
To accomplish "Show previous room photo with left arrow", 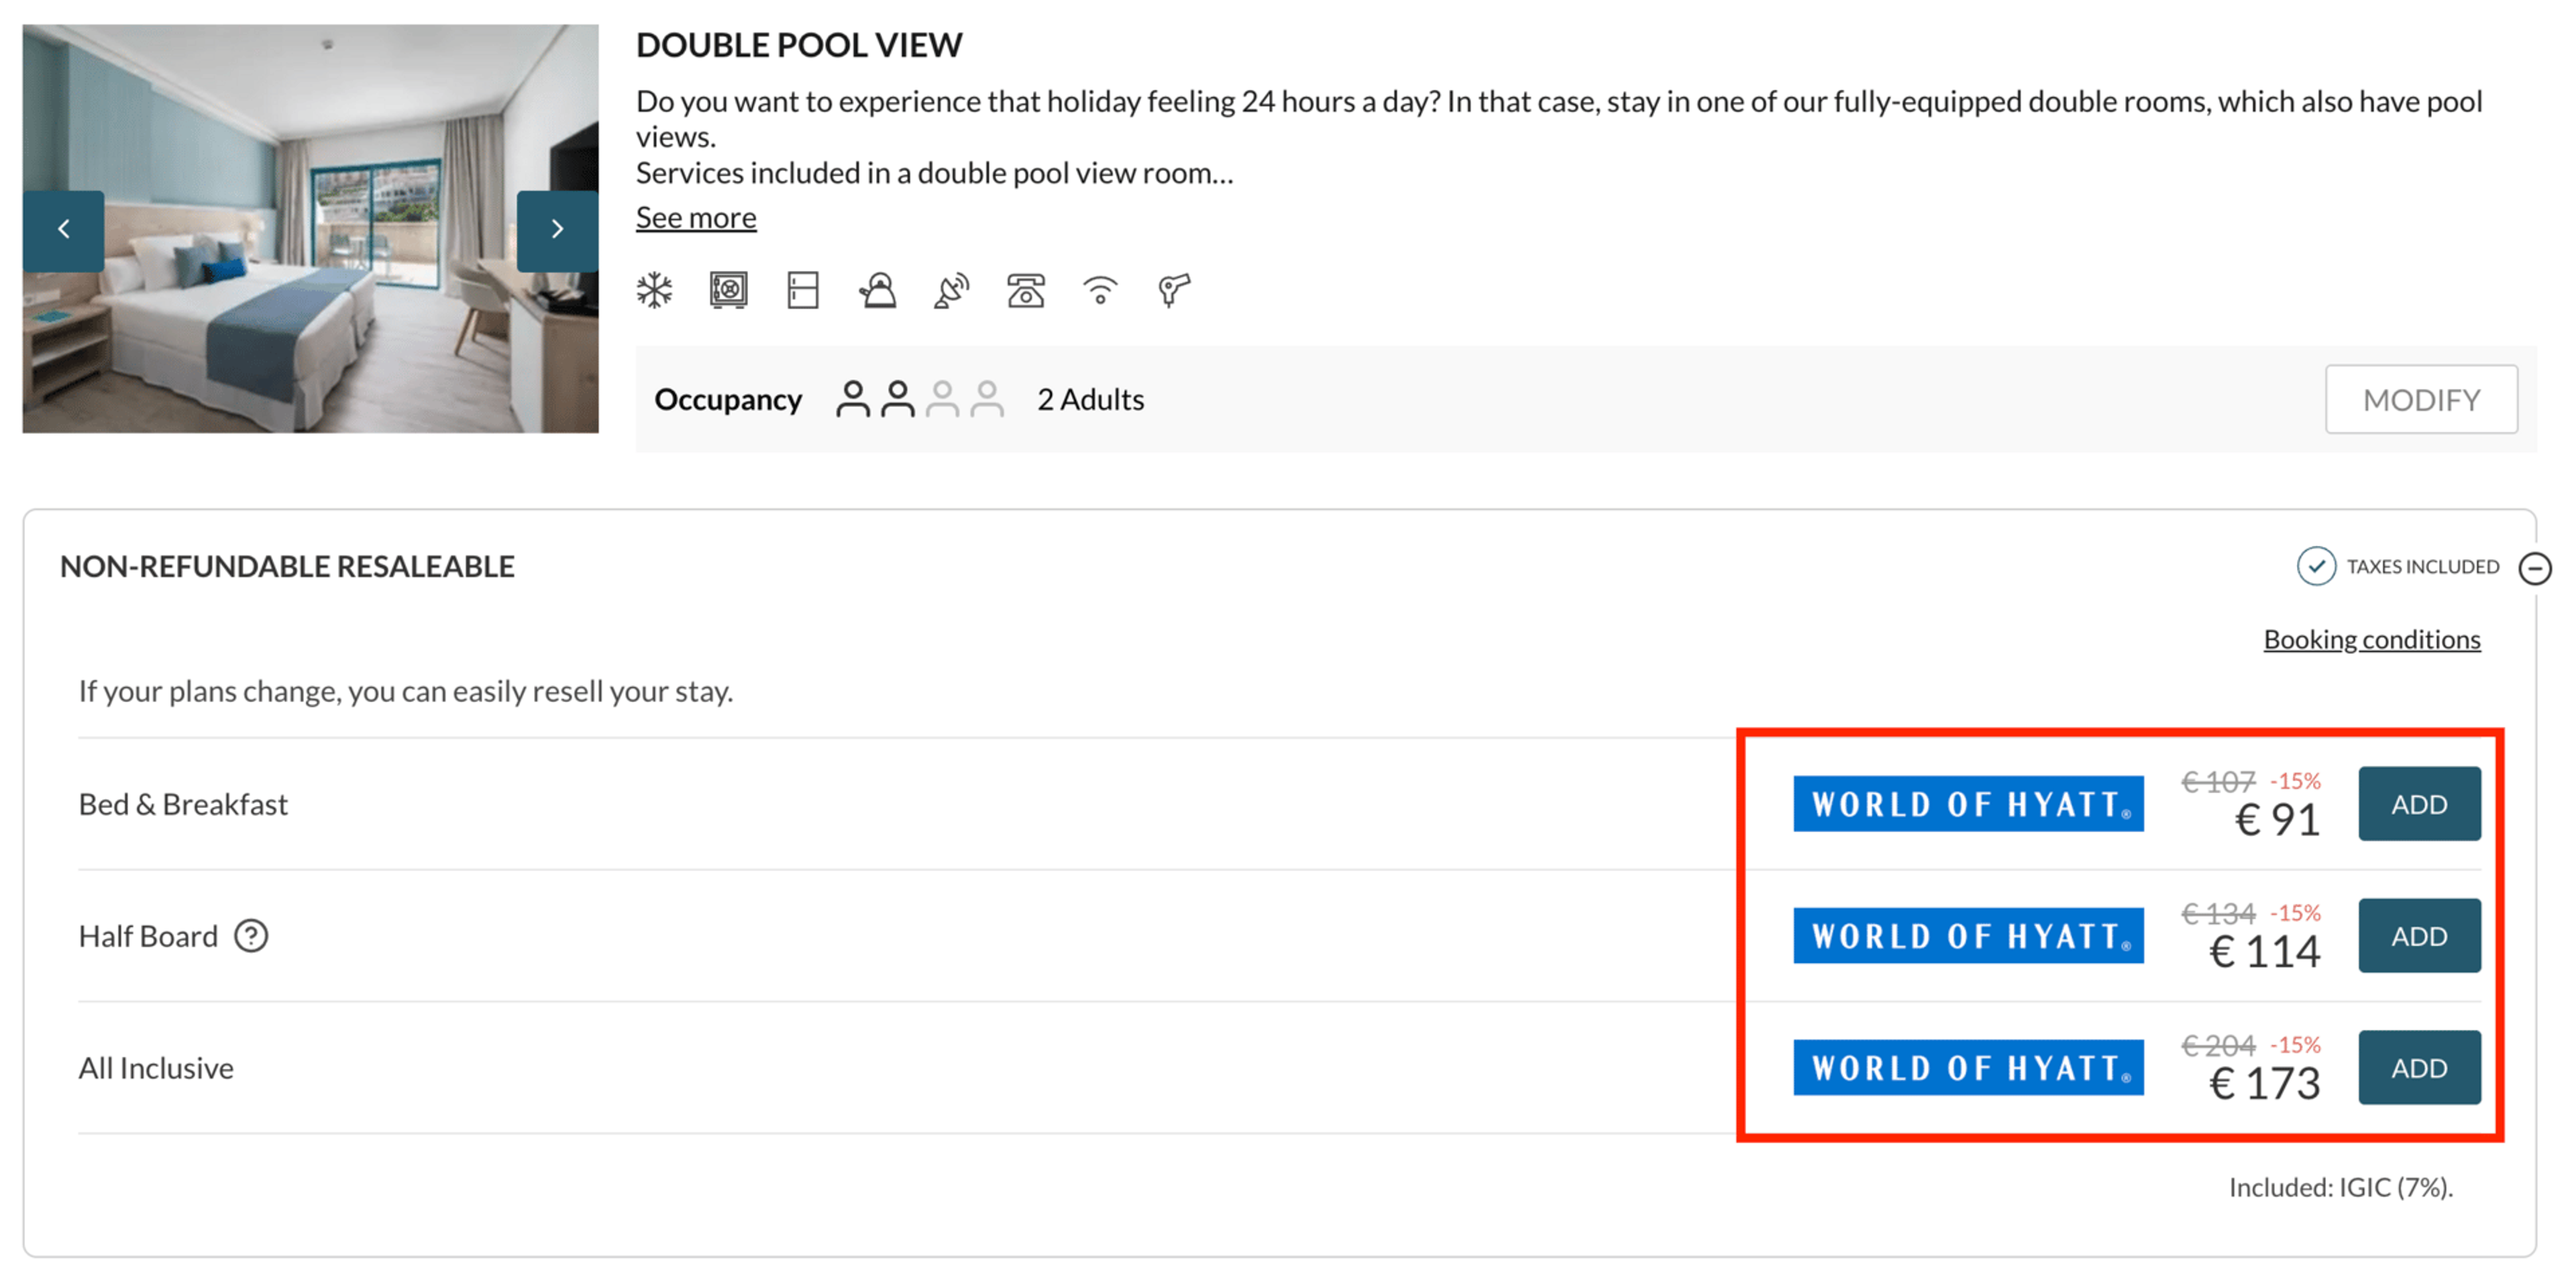I will click(63, 230).
